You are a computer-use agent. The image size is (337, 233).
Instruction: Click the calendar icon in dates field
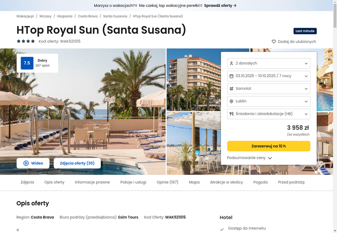click(x=231, y=76)
